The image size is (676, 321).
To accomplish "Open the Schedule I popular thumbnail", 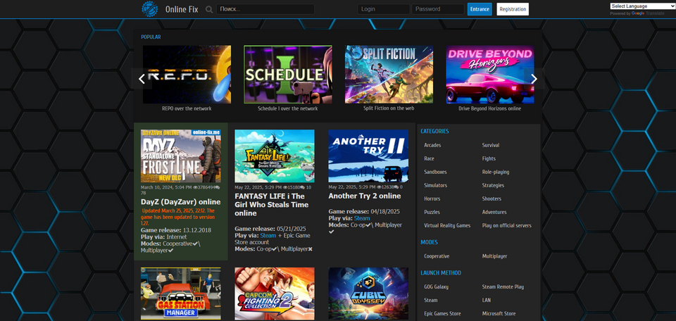I will tap(287, 75).
